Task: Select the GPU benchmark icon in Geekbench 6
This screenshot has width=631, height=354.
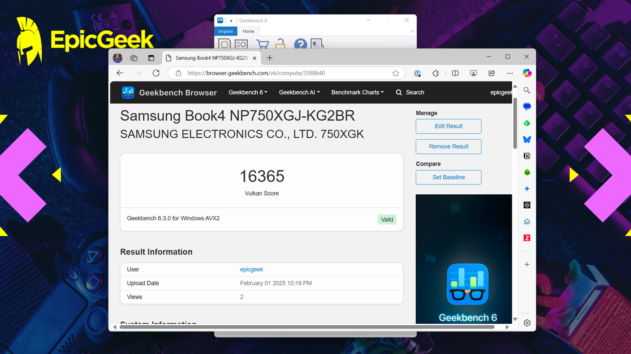Action: pyautogui.click(x=241, y=44)
